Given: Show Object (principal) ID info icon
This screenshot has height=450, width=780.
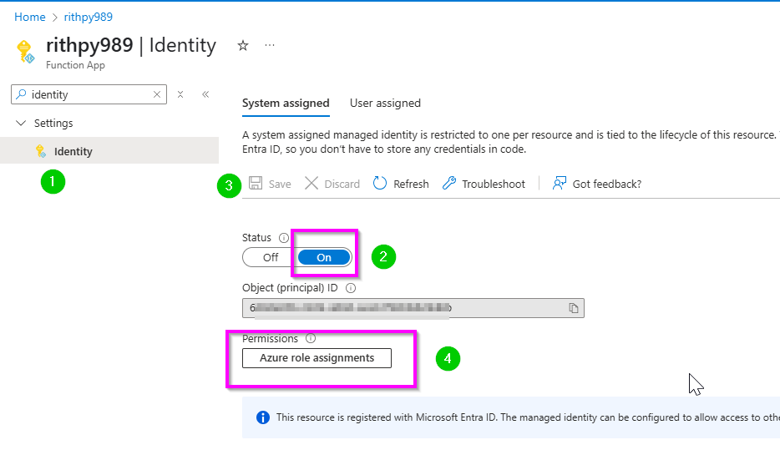Looking at the screenshot, I should click(x=351, y=288).
